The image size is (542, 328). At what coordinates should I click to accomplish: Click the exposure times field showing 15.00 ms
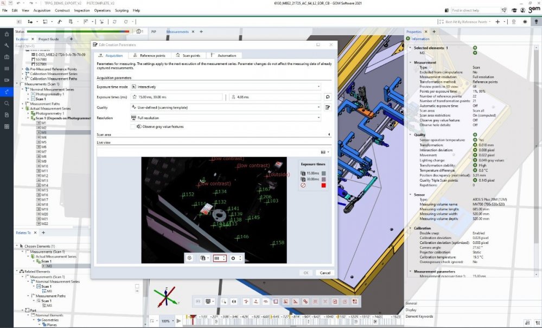coord(177,97)
